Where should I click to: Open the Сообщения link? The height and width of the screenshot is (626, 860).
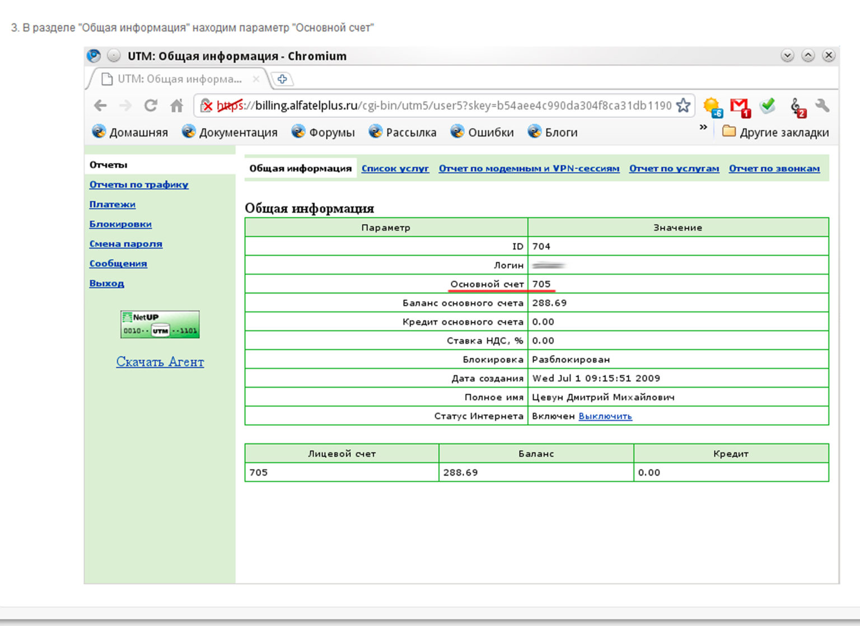point(118,263)
